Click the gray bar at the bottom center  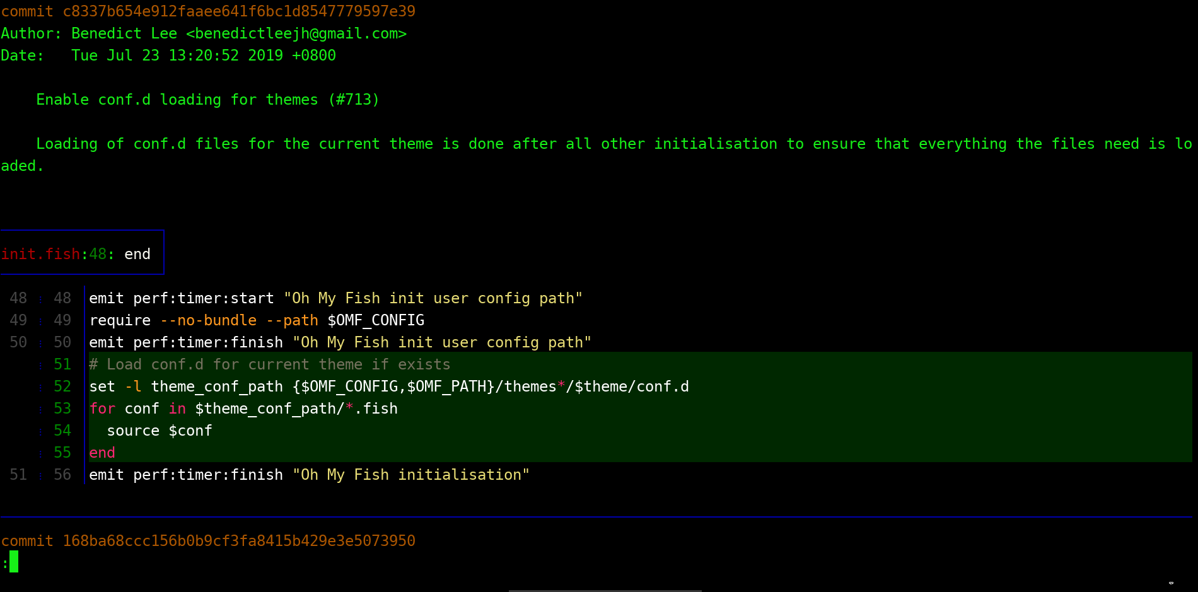click(x=604, y=591)
